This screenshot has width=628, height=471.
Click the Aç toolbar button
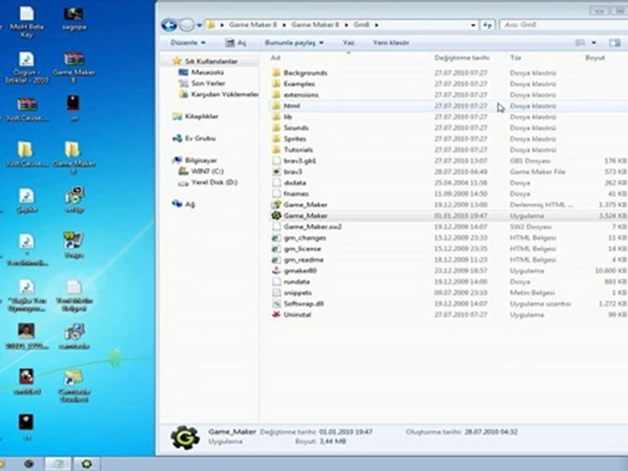pyautogui.click(x=235, y=43)
